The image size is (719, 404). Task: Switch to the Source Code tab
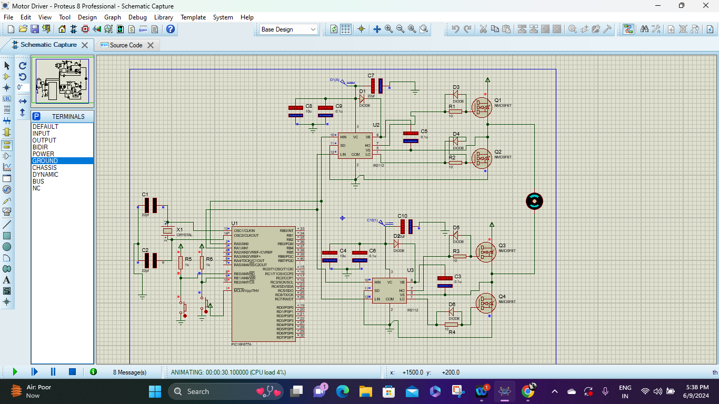[126, 45]
